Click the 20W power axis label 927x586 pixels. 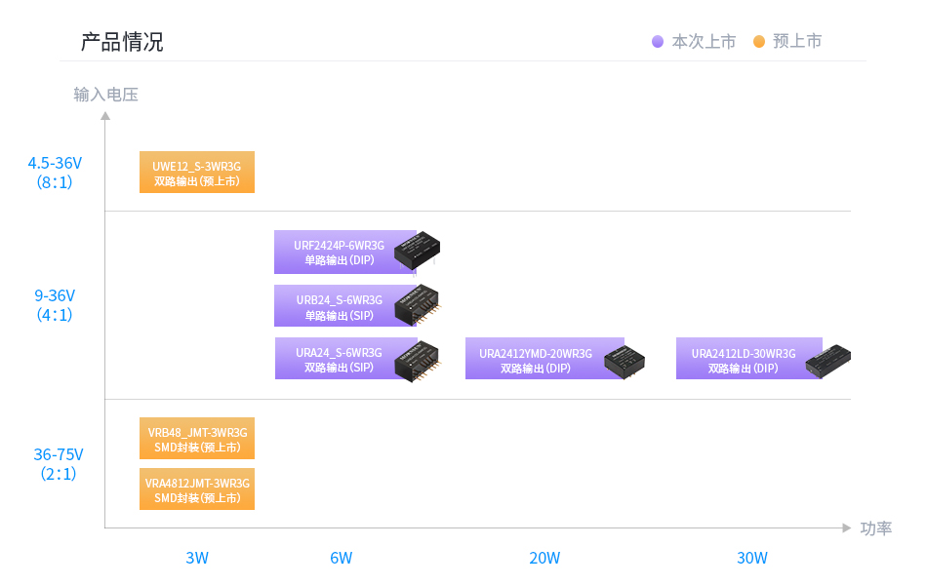544,558
